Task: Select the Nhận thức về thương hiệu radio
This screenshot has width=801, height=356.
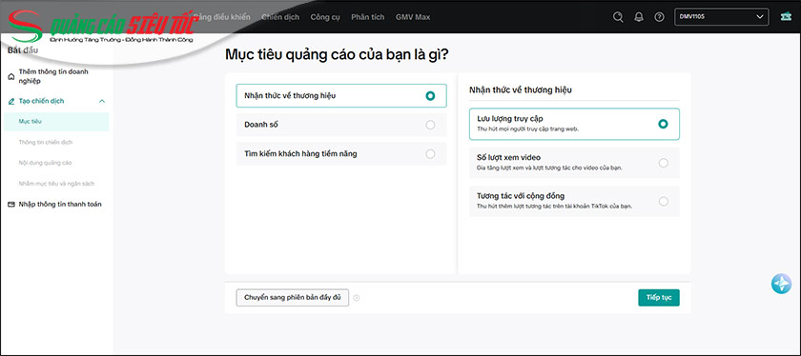Action: click(x=430, y=95)
